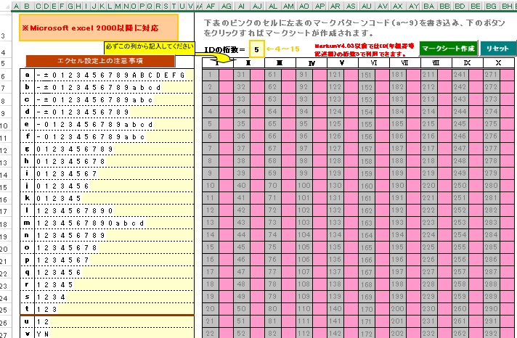
Task: Click column header AV
Action: point(382,6)
